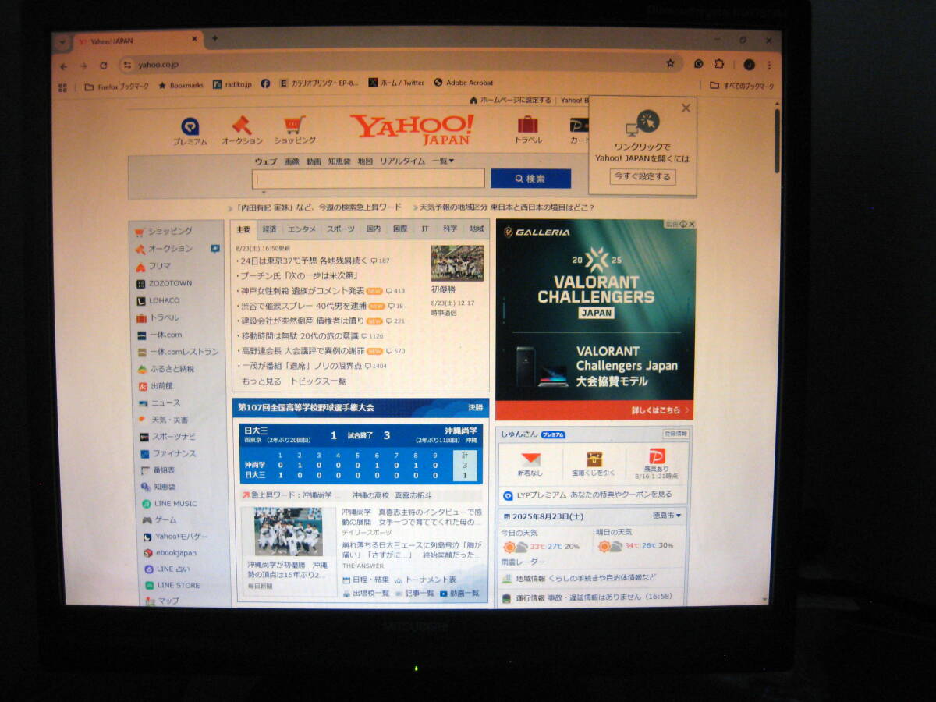Open the Chrome three-dot menu

tap(769, 65)
